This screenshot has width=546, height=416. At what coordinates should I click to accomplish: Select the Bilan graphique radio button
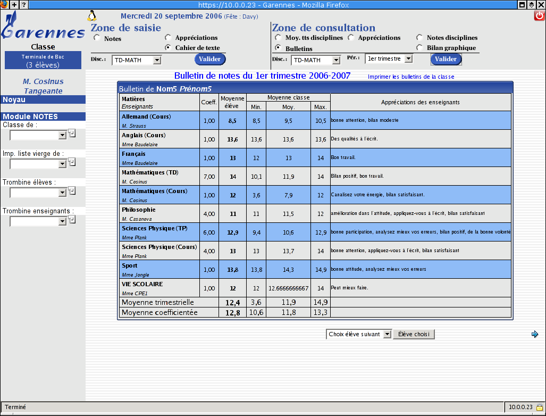pyautogui.click(x=420, y=47)
